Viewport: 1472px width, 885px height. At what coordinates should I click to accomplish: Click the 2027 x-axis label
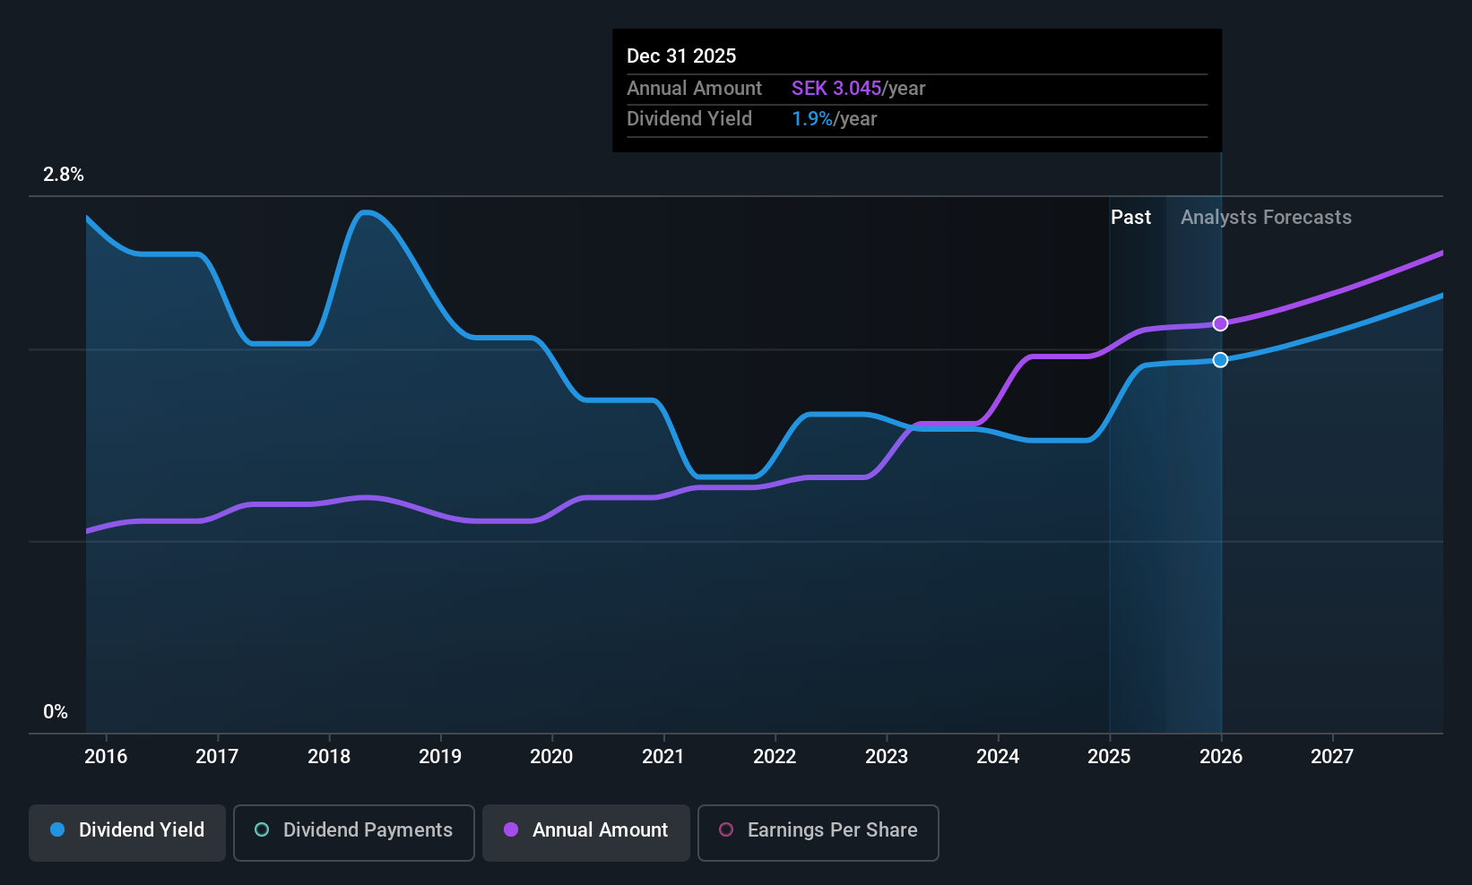[x=1332, y=756]
